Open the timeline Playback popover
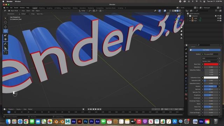The image size is (224, 126). click(x=12, y=109)
